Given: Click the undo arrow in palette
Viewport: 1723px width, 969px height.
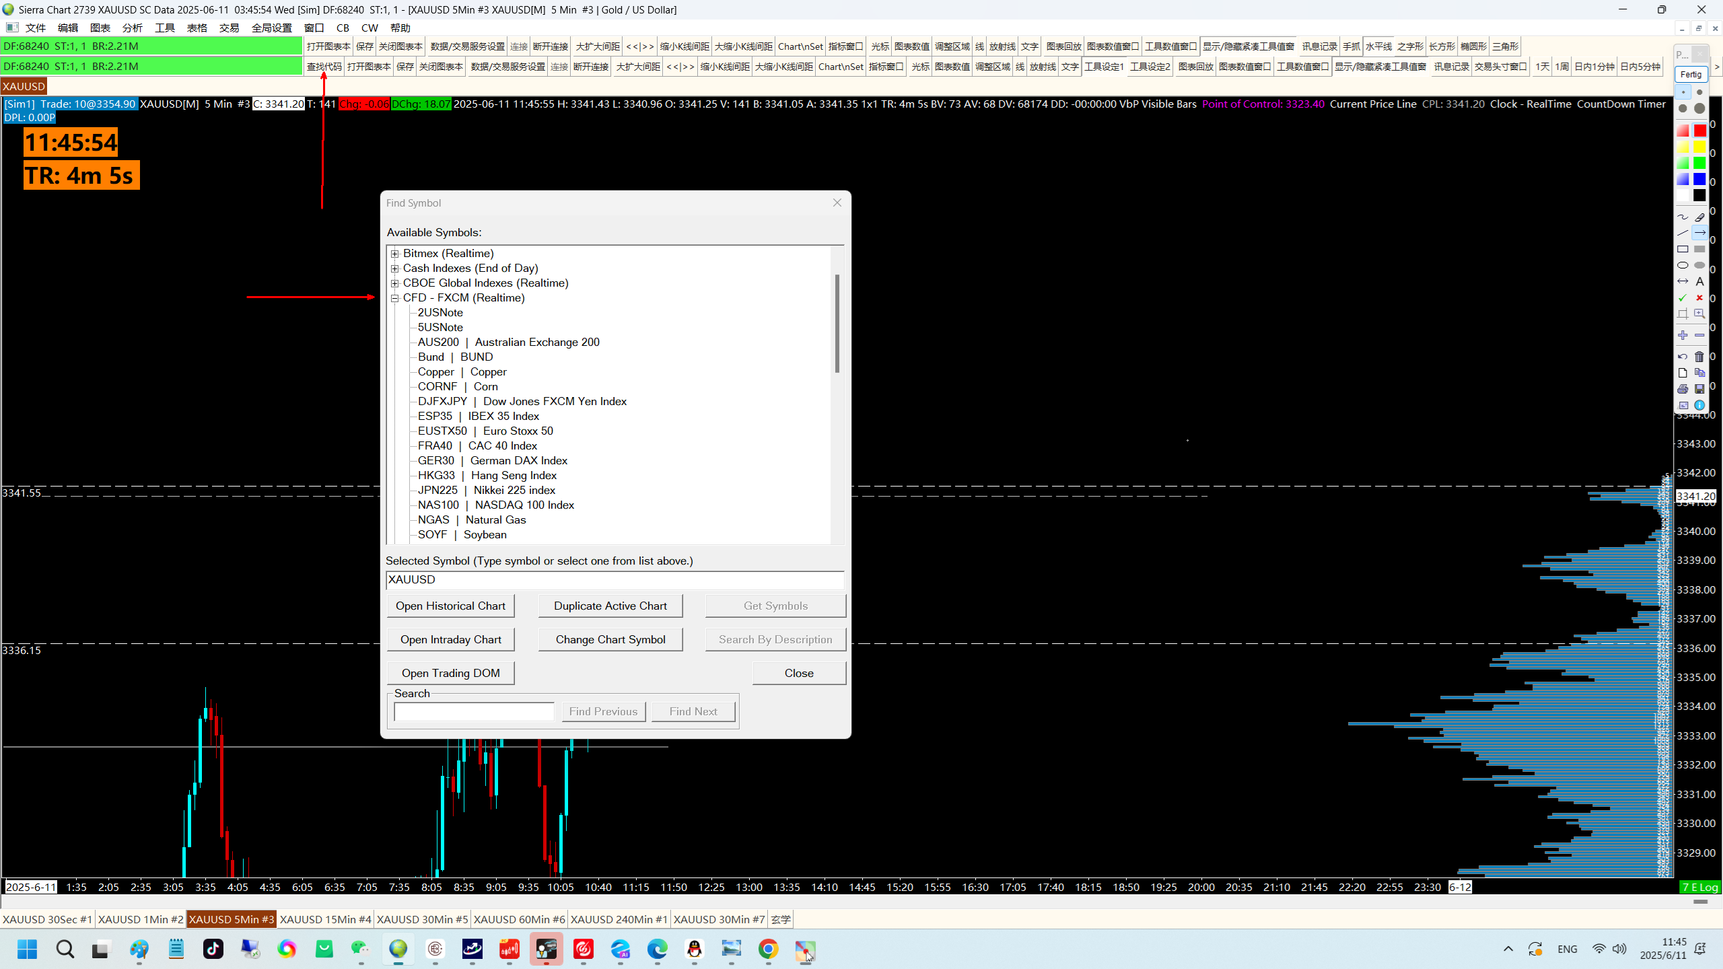Looking at the screenshot, I should click(1683, 357).
